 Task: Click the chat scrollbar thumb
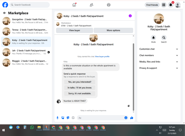[x=133, y=77]
